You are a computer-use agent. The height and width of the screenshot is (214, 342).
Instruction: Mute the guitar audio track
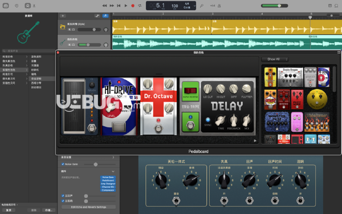pyautogui.click(x=70, y=45)
